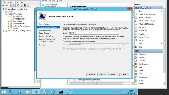This screenshot has height=95, width=169.
Task: Collapse the ROGERSERVER12 actions section
Action: [162, 8]
